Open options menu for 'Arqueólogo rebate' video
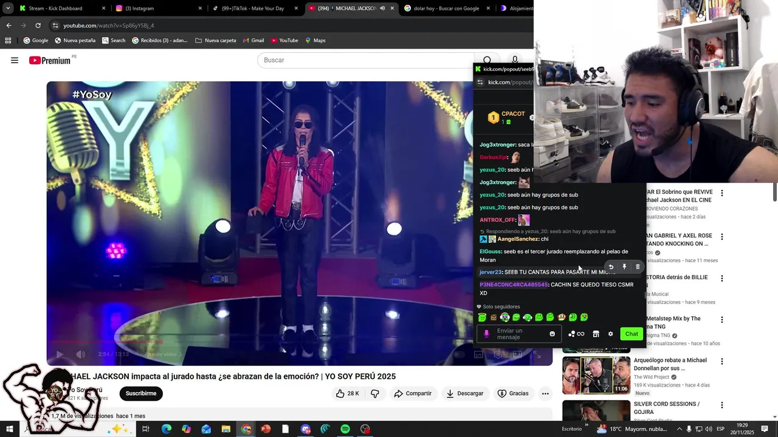 pyautogui.click(x=722, y=361)
